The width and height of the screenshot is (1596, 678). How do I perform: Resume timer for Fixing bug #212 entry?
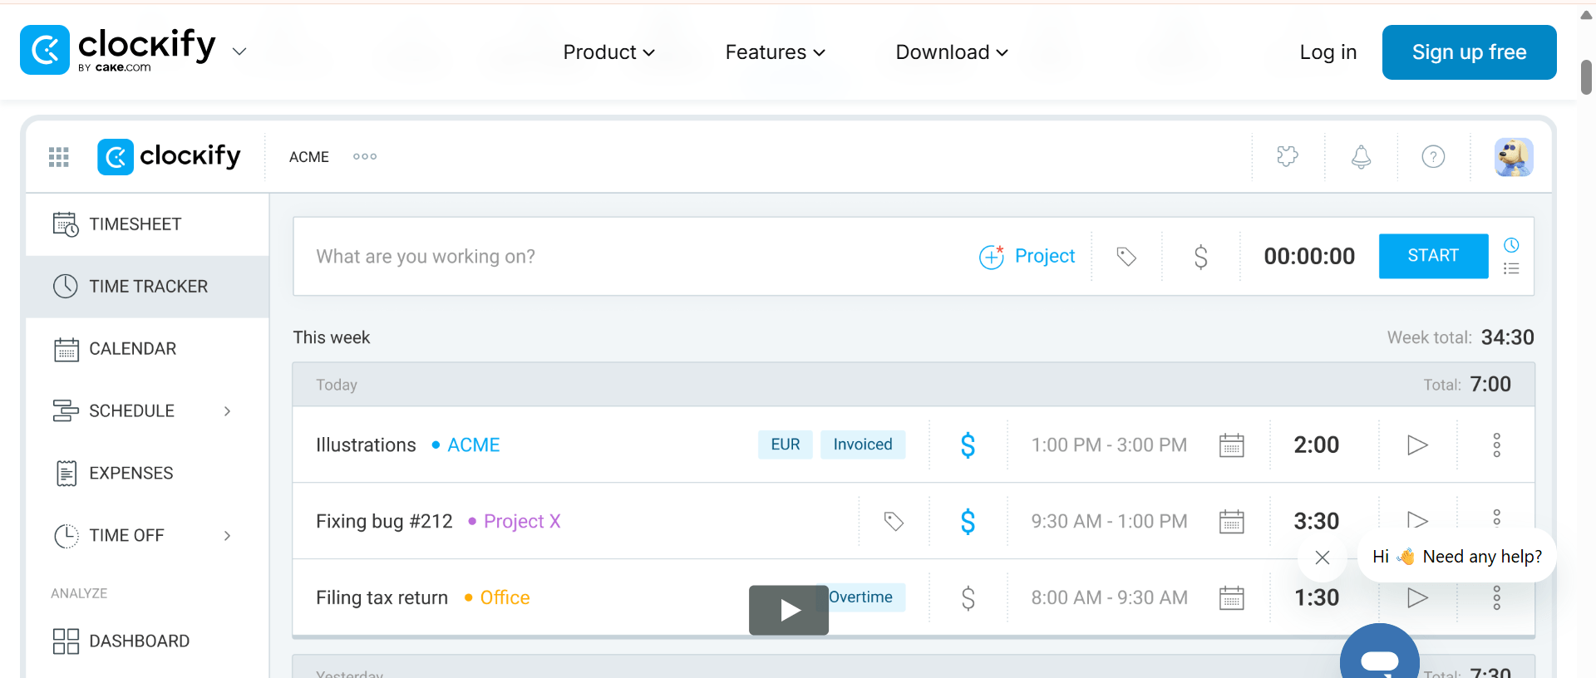(x=1417, y=520)
